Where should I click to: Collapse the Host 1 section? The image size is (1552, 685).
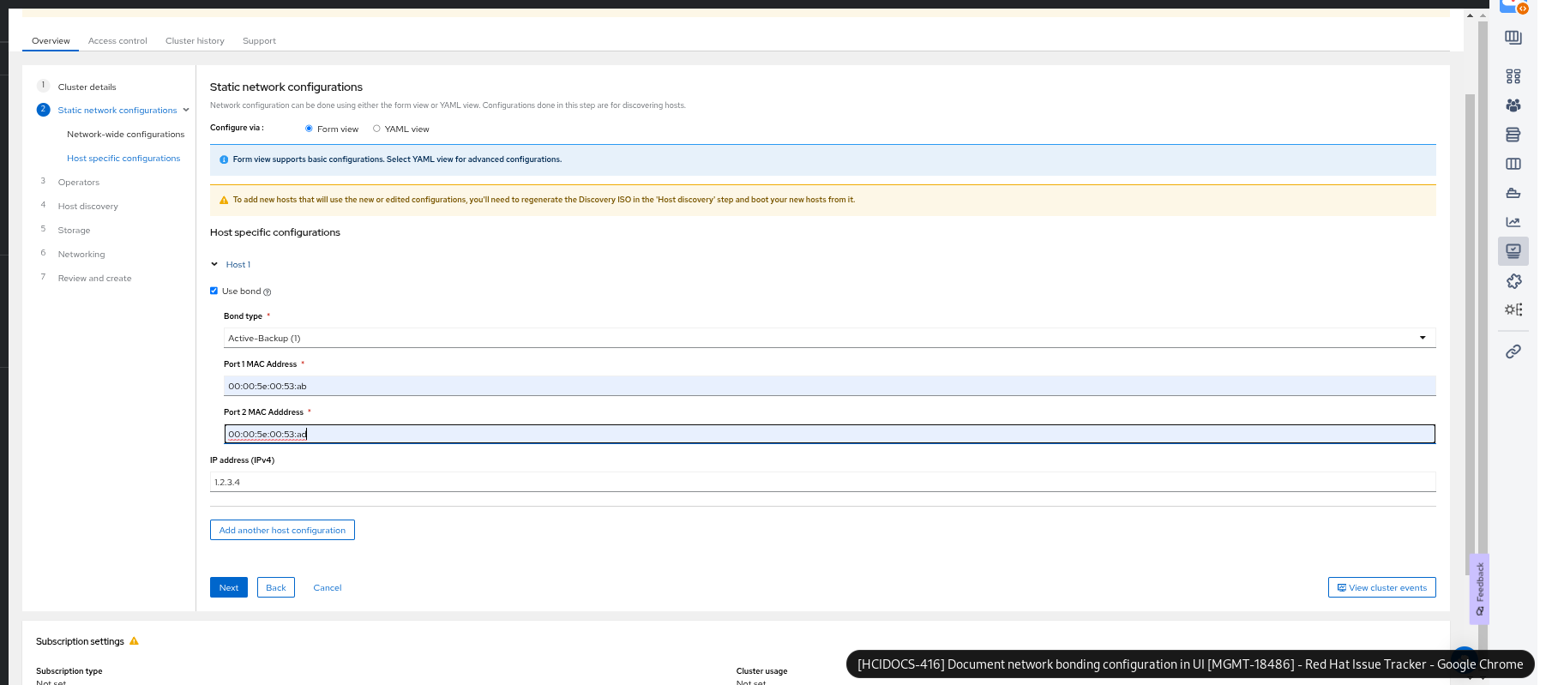pos(214,264)
